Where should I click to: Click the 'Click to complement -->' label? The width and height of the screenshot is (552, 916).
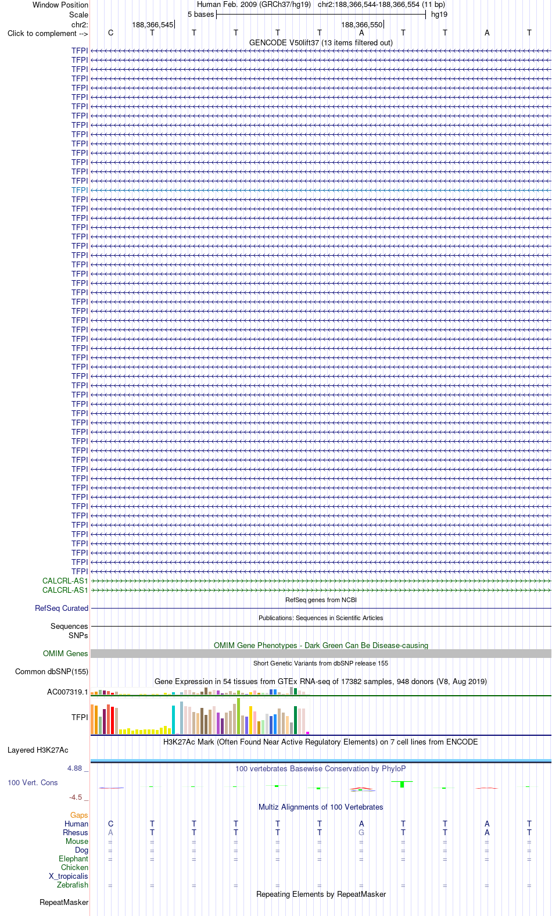click(48, 33)
